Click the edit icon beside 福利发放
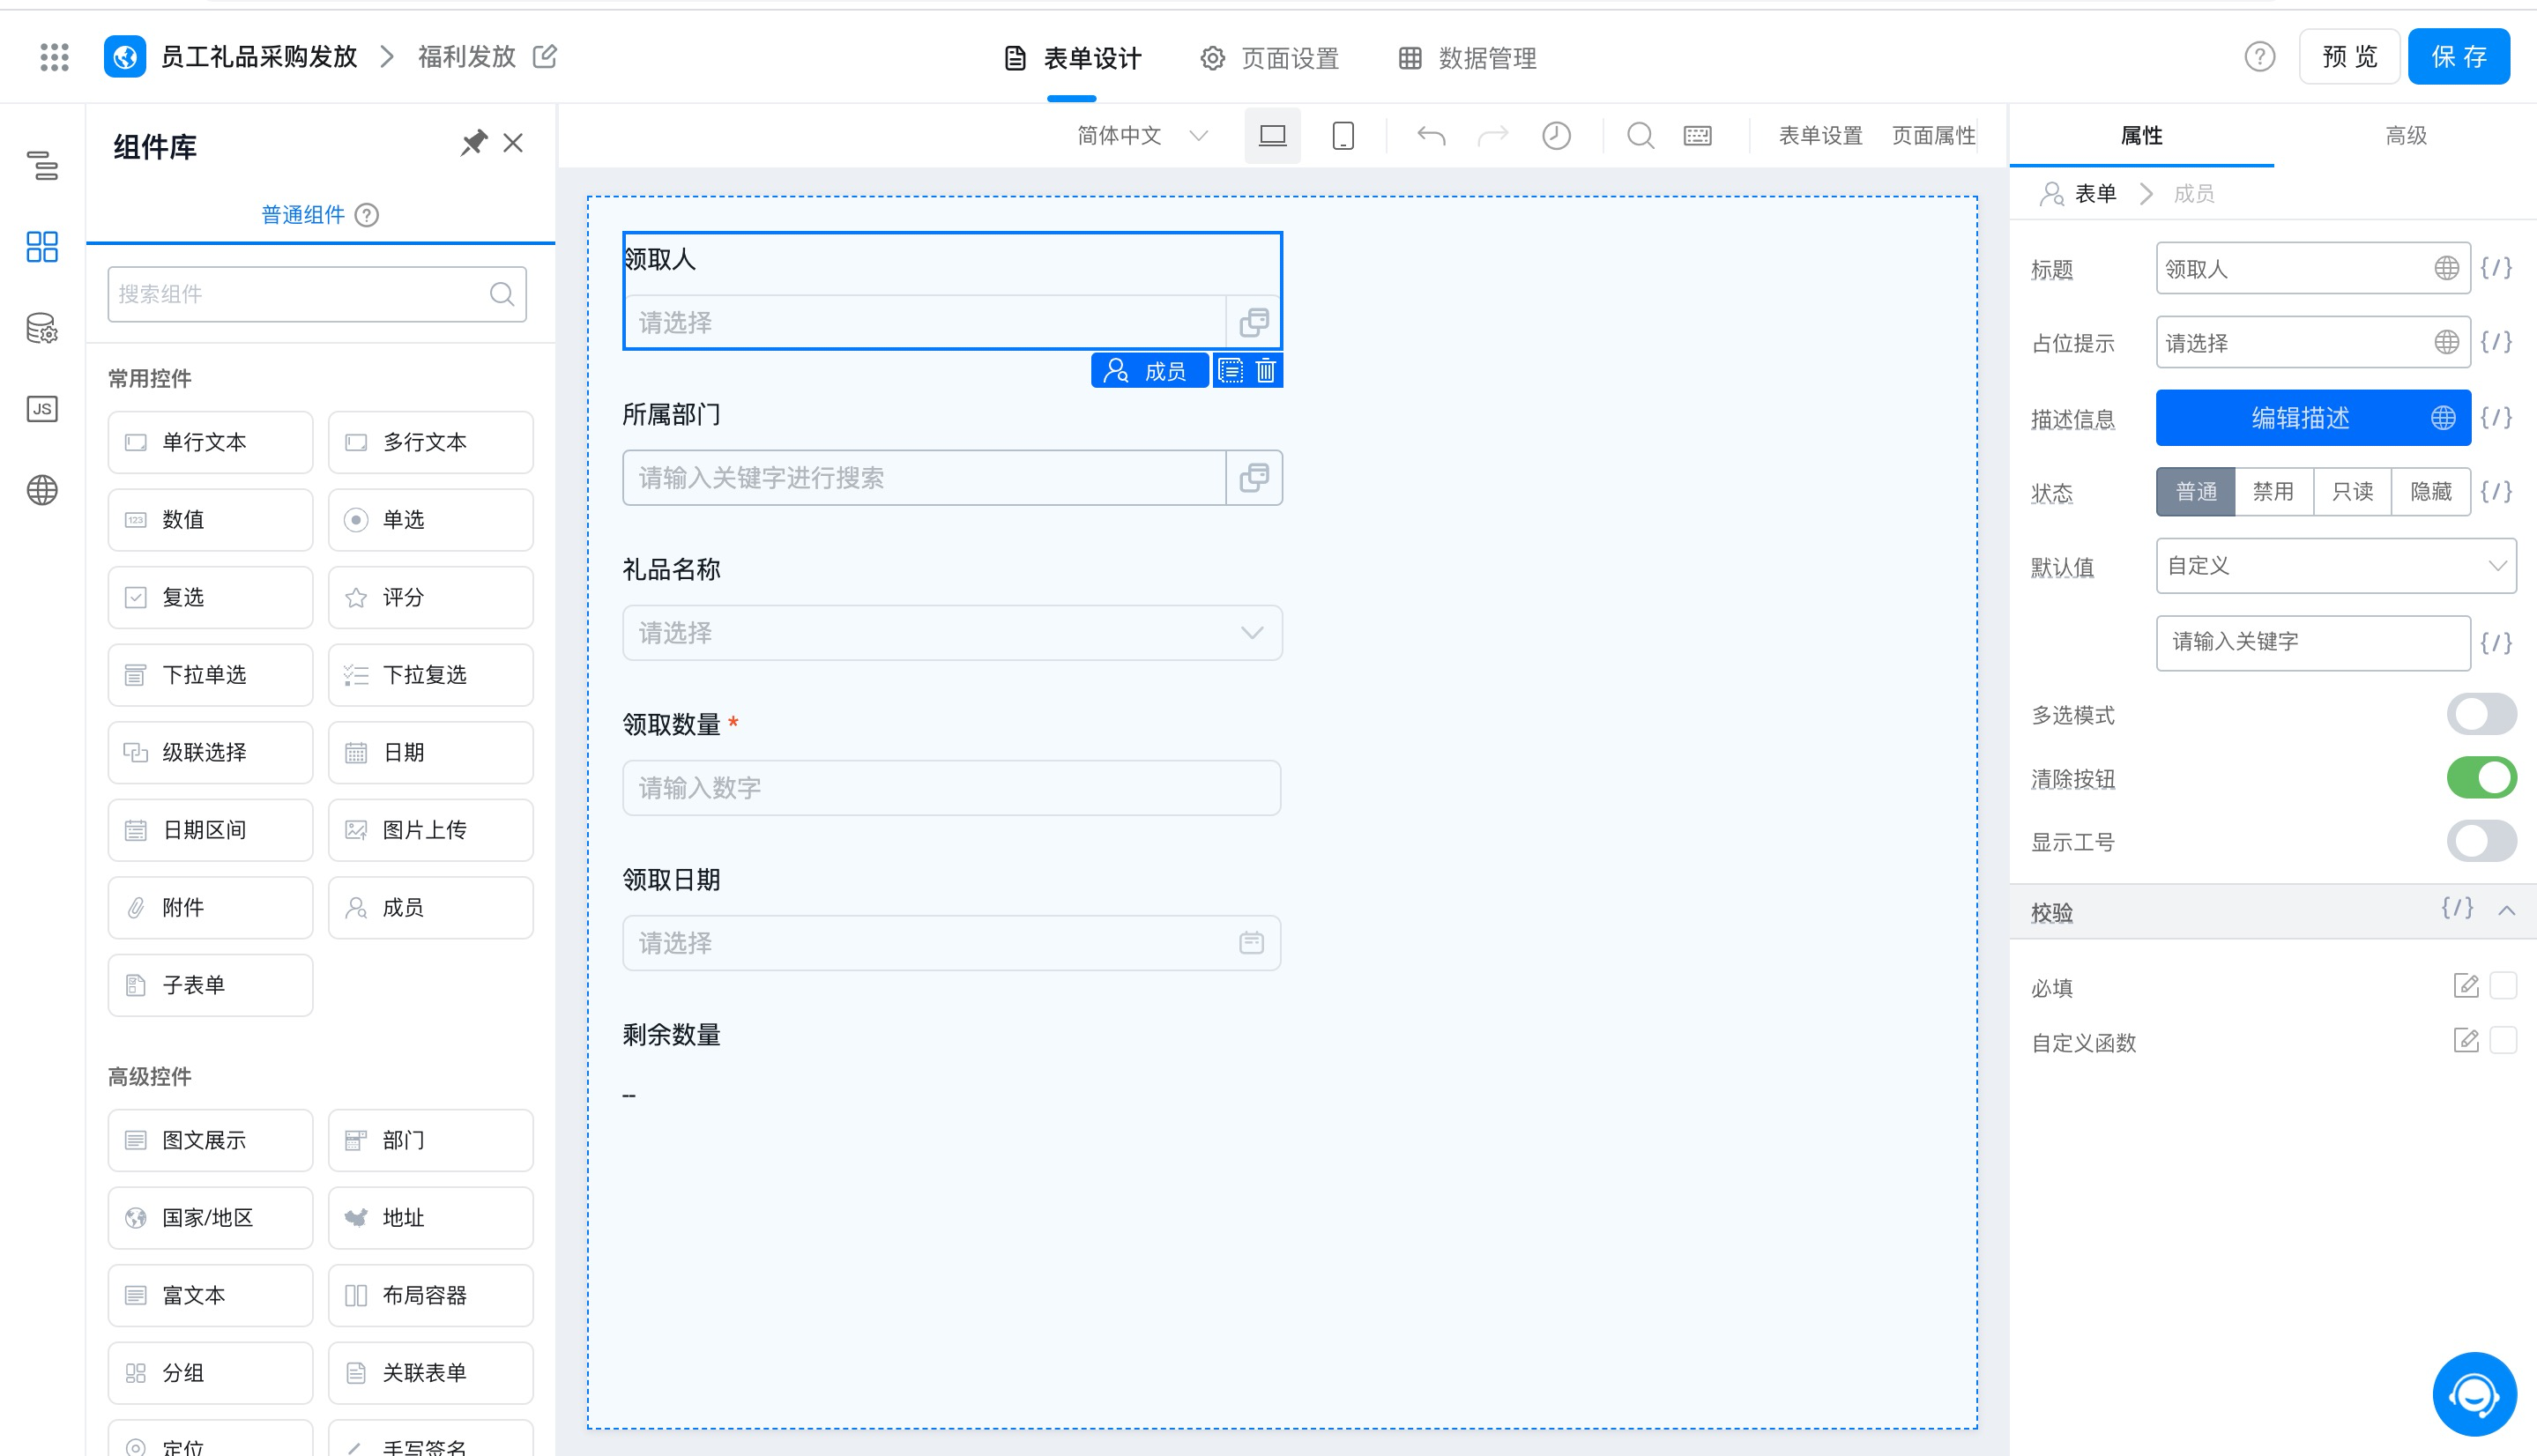Image resolution: width=2537 pixels, height=1456 pixels. point(545,56)
